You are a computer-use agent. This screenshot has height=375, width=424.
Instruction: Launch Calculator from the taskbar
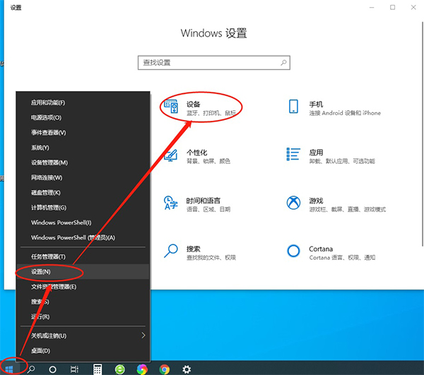(x=98, y=369)
